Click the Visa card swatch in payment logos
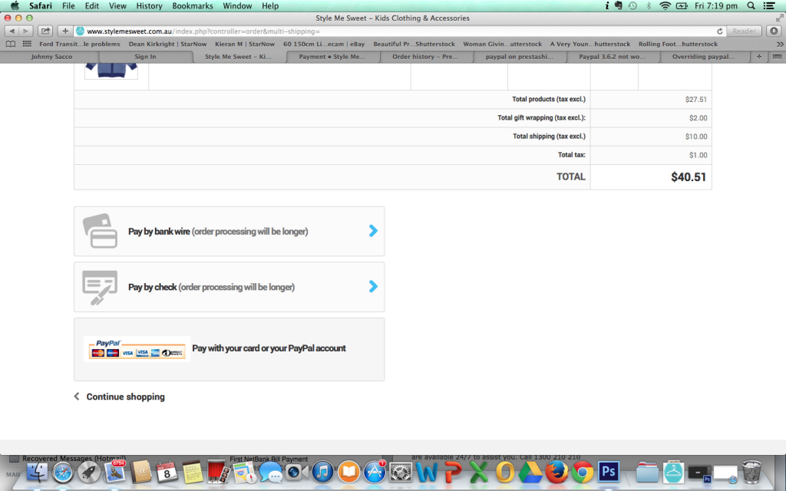 (x=127, y=352)
